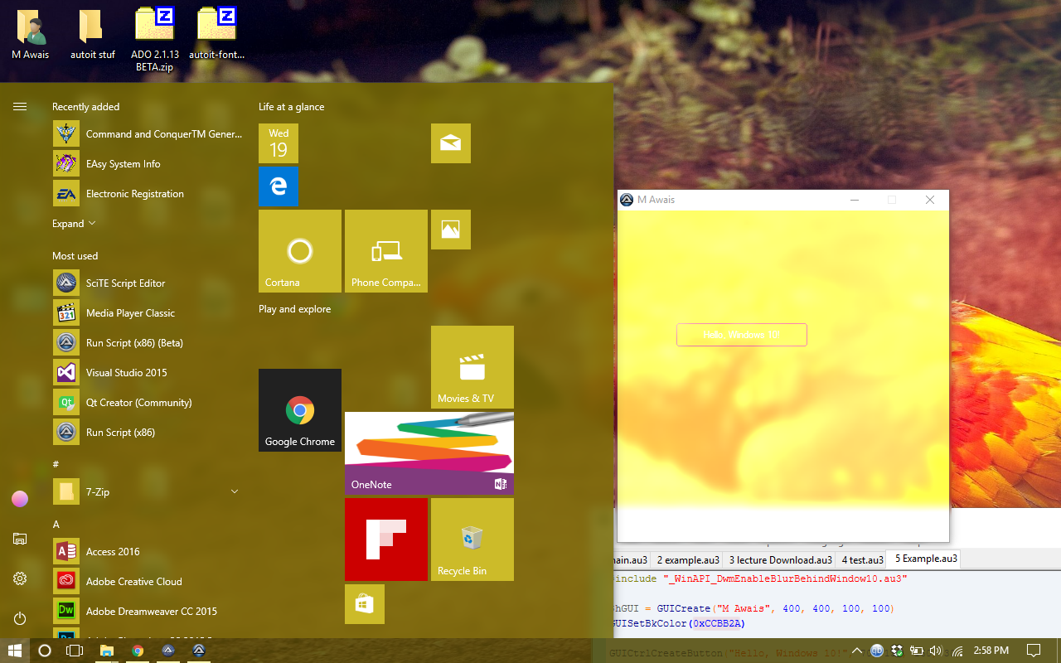
Task: Select ADO 2.1.13 BETA.zip file
Action: [155, 40]
